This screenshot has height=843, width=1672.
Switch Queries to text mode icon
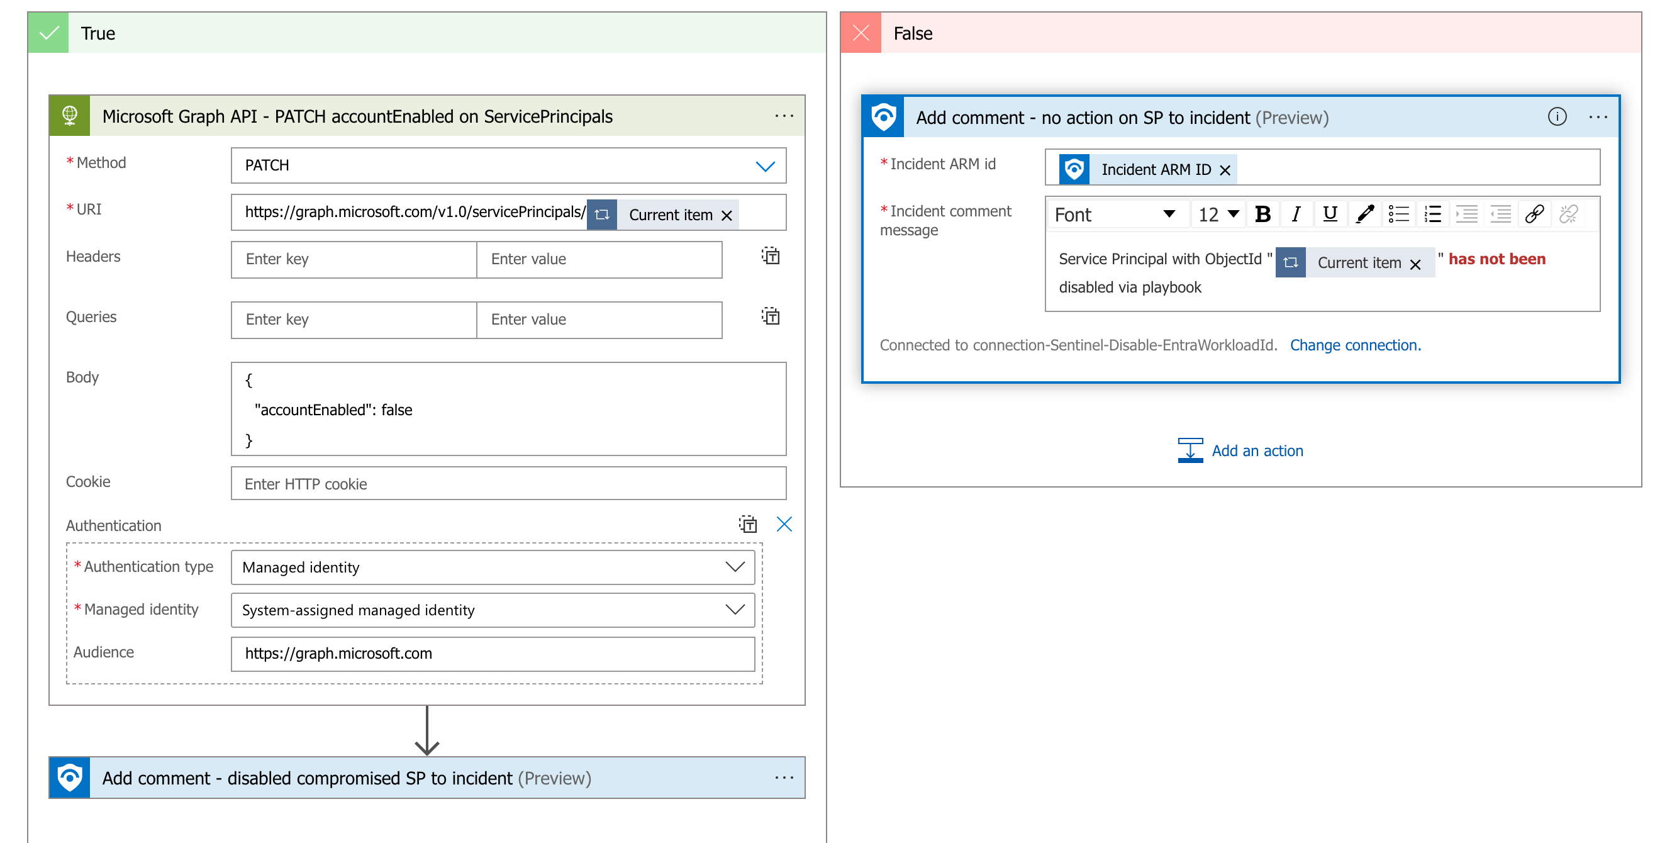(771, 316)
